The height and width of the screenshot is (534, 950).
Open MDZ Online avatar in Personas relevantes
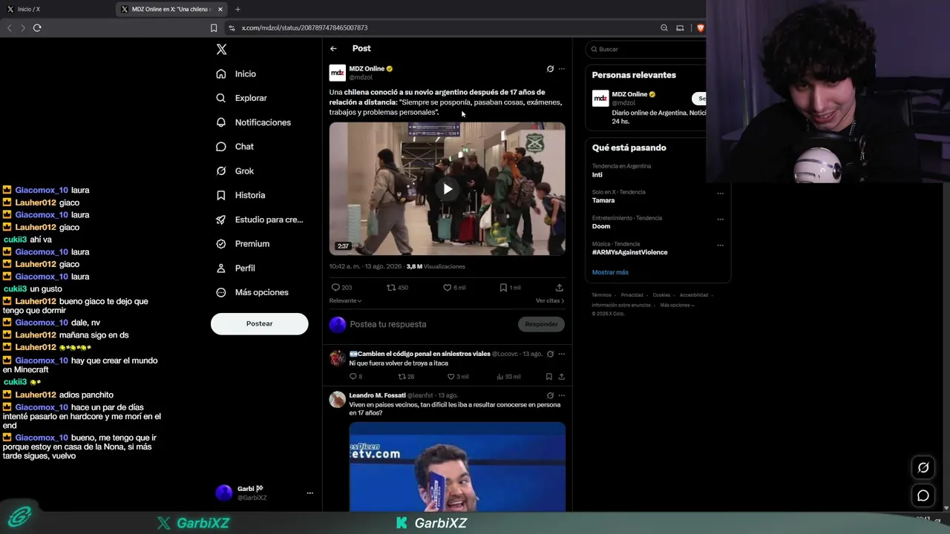point(600,99)
